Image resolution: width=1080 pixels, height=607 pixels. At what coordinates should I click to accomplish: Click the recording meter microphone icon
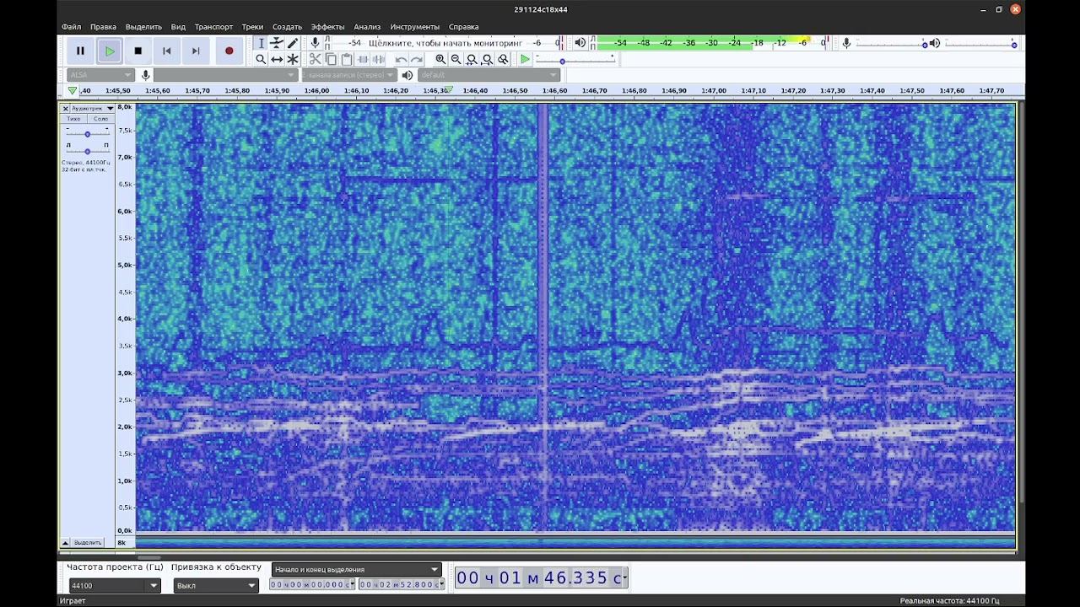(x=315, y=42)
